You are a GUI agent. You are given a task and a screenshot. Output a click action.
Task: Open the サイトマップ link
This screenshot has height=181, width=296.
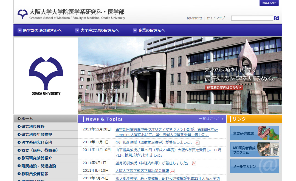pyautogui.click(x=216, y=18)
